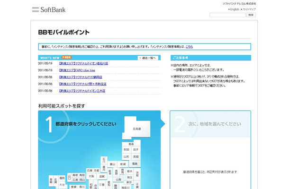Open the サイトマップ link

click(x=249, y=9)
